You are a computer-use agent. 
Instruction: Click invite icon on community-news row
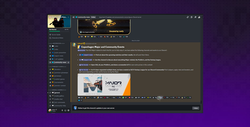(x=68, y=62)
